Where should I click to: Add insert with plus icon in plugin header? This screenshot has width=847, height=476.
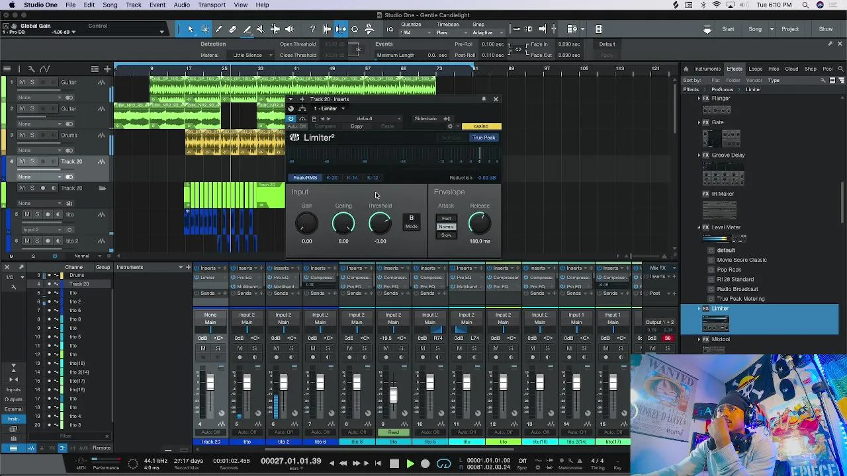[x=302, y=99]
